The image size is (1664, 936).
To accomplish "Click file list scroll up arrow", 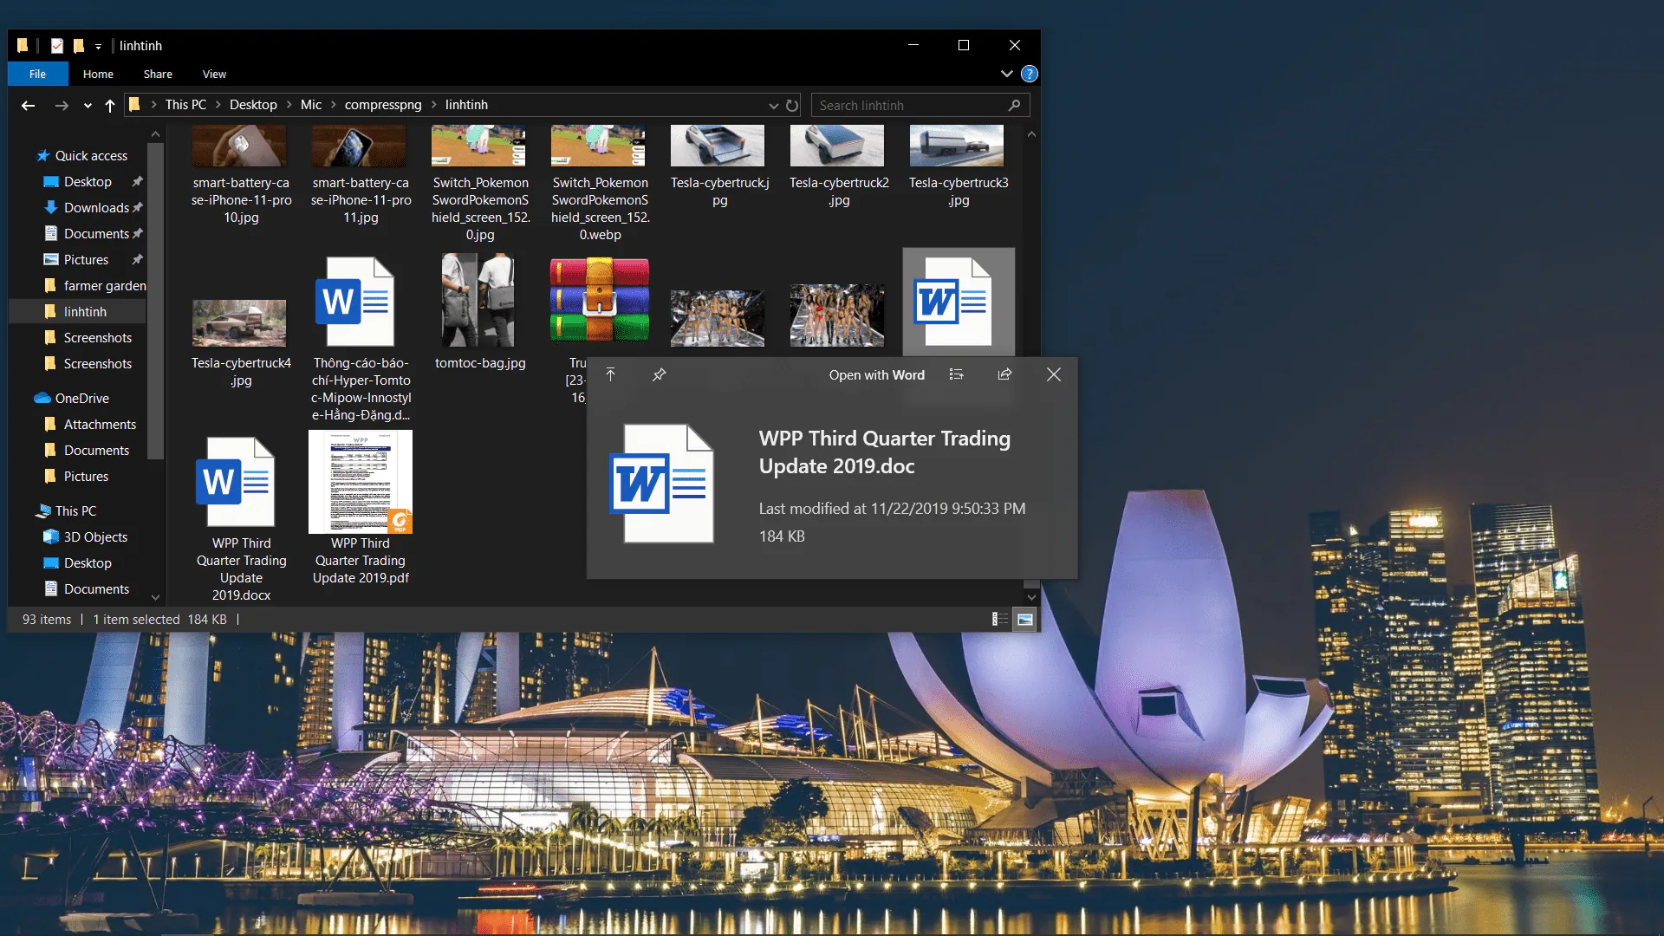I will point(1031,134).
